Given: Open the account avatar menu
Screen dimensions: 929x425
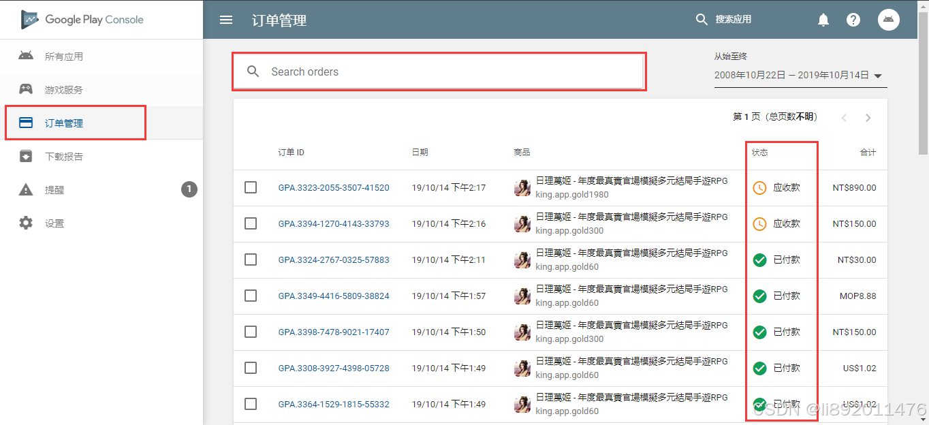Looking at the screenshot, I should click(889, 20).
